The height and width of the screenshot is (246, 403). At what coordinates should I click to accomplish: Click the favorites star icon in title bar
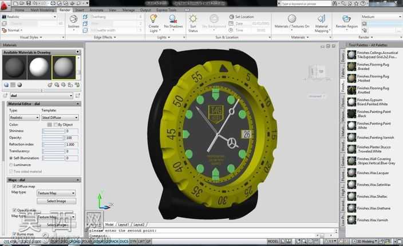(356, 3)
